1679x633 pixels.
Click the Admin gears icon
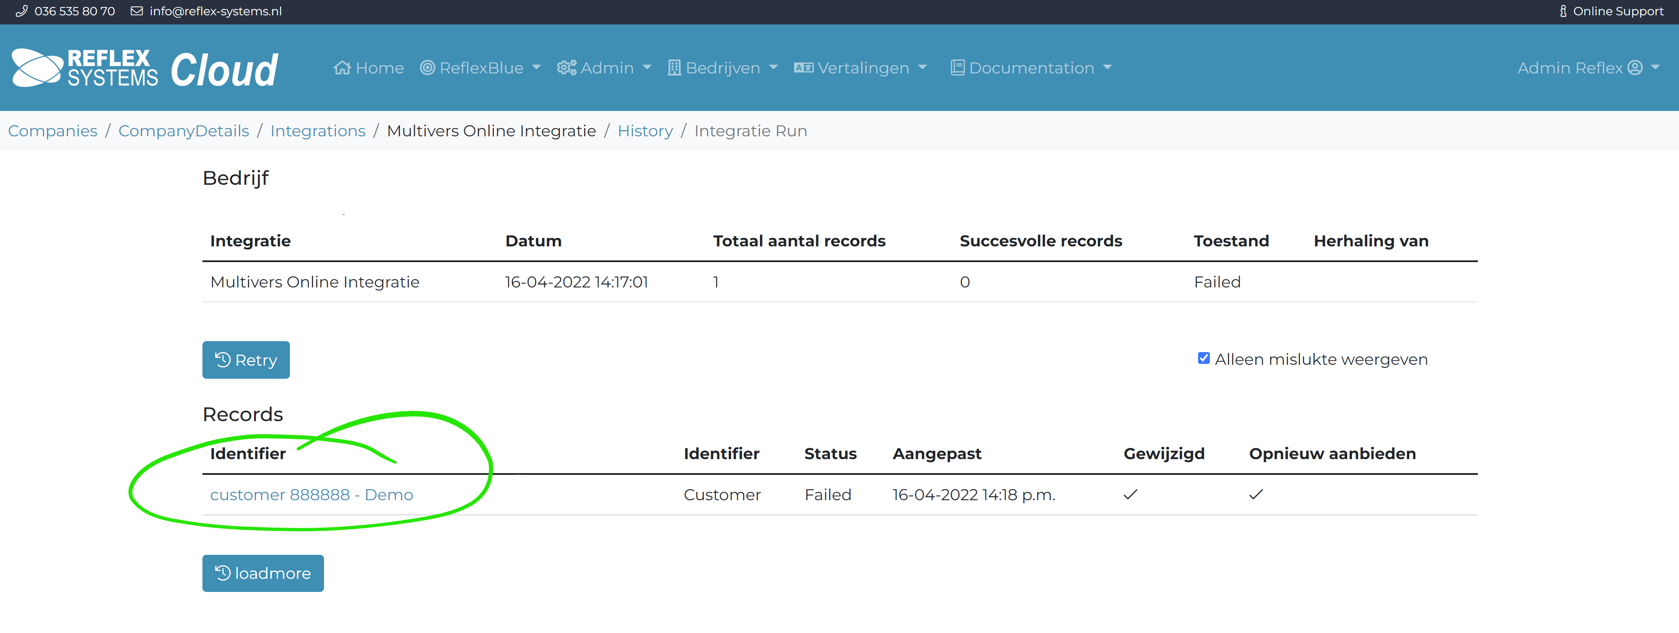(566, 68)
